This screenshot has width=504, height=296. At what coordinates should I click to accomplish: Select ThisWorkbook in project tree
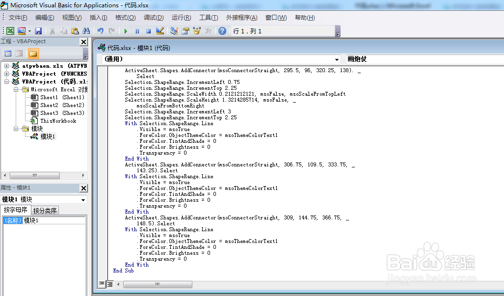click(x=58, y=121)
